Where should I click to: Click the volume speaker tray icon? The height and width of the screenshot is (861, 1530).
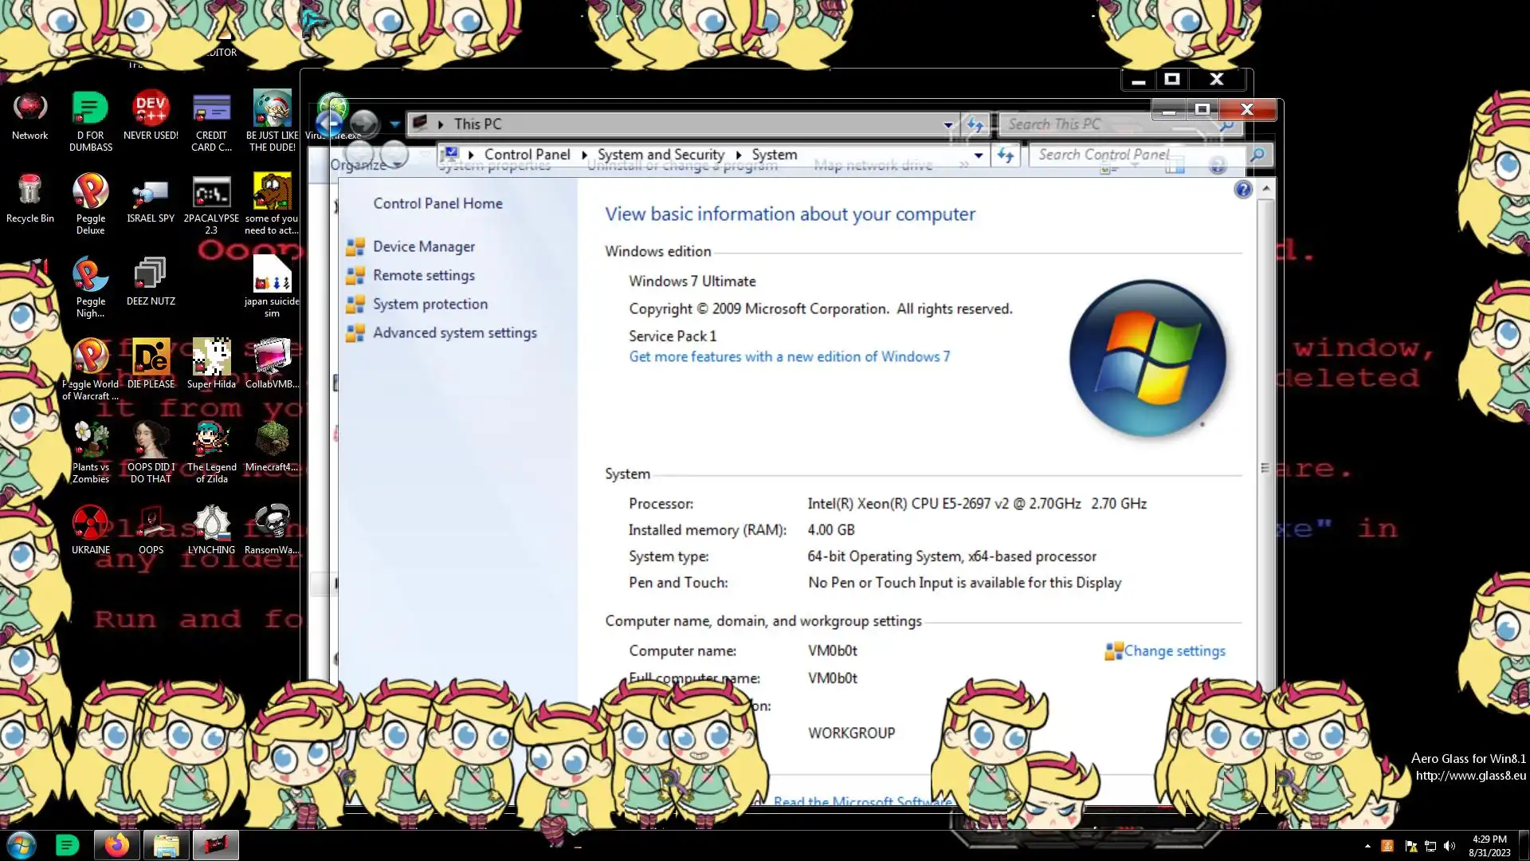pos(1449,846)
